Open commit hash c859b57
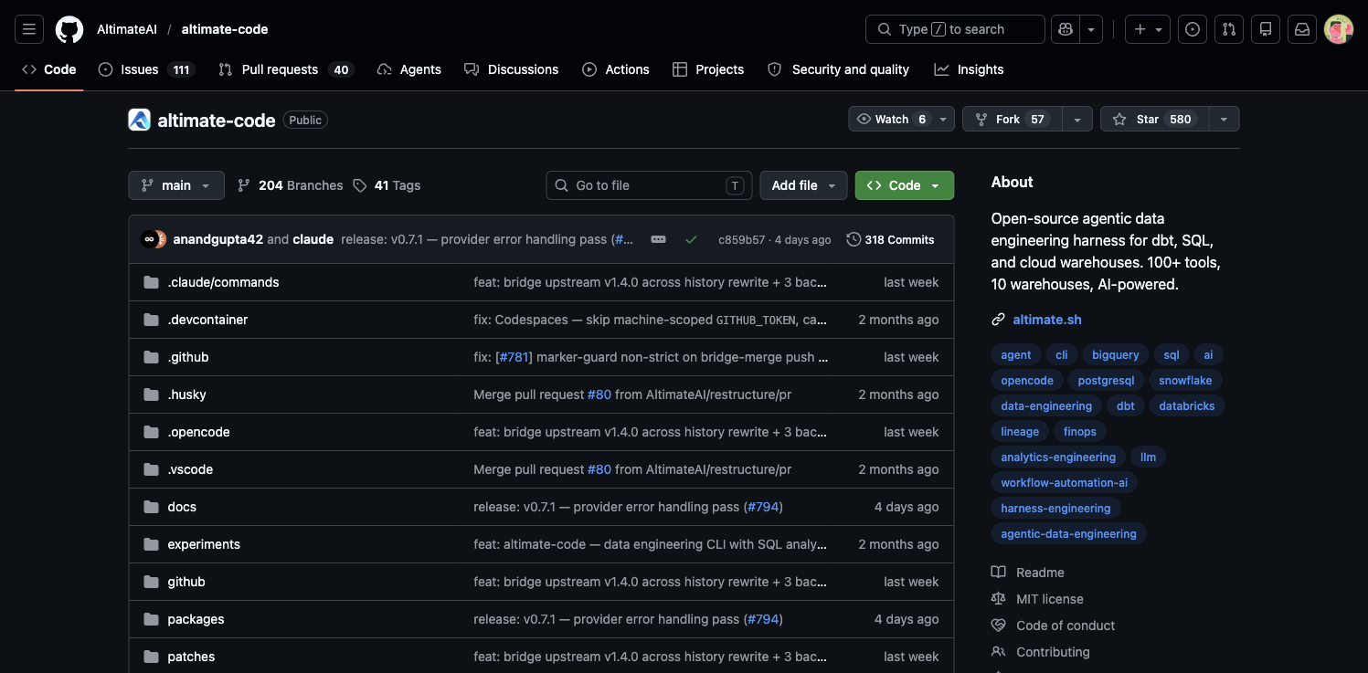The height and width of the screenshot is (673, 1368). [741, 240]
